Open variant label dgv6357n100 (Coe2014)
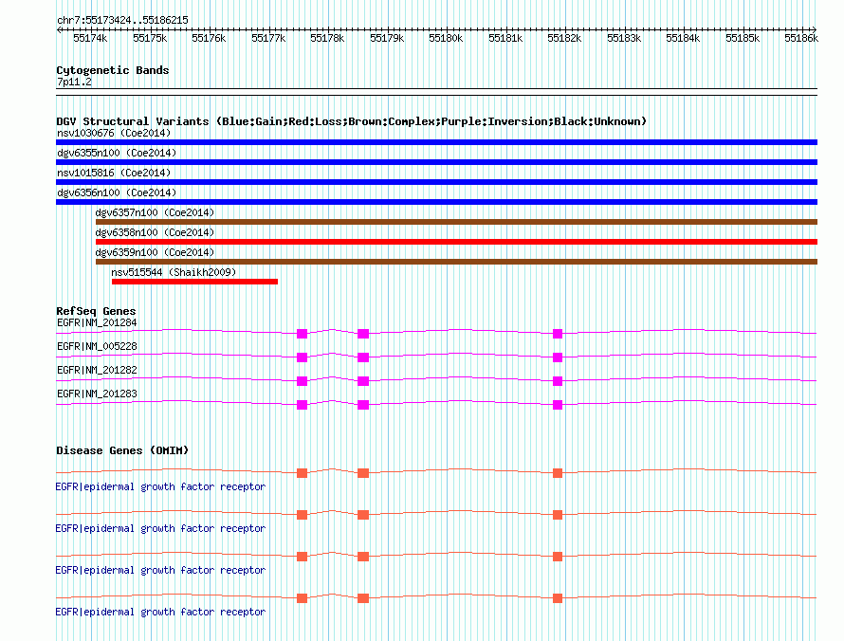844x641 pixels. point(155,212)
